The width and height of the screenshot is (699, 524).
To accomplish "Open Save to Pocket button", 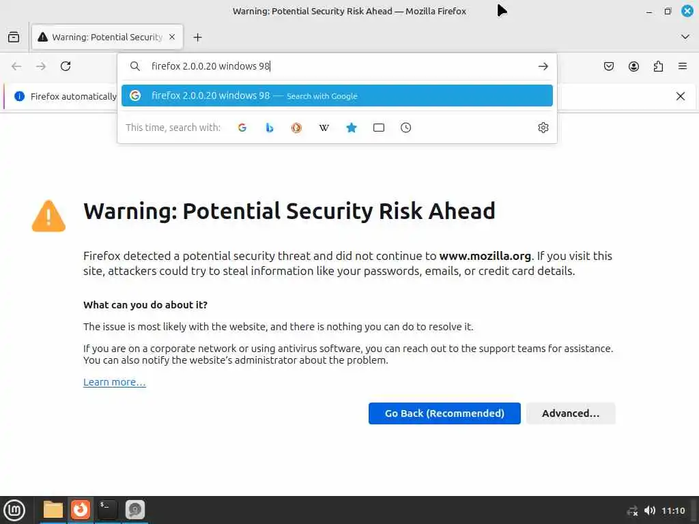I will coord(608,66).
